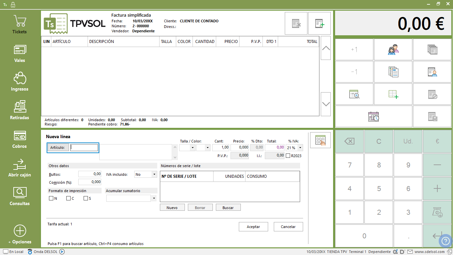This screenshot has width=453, height=255.
Task: Click the save receipt floppy icon
Action: [x=432, y=117]
